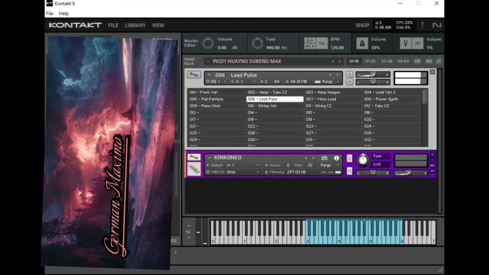This screenshot has width=489, height=275.
Task: Open KINKONEO instrument name dropdown
Action: pyautogui.click(x=209, y=158)
